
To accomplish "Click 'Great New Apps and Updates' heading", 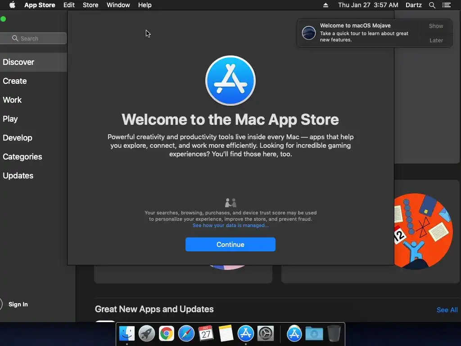I will click(x=154, y=309).
